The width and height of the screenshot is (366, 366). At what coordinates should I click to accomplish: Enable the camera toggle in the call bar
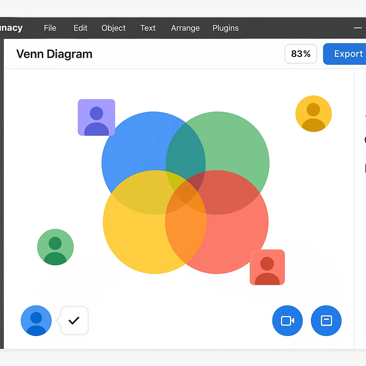(287, 321)
